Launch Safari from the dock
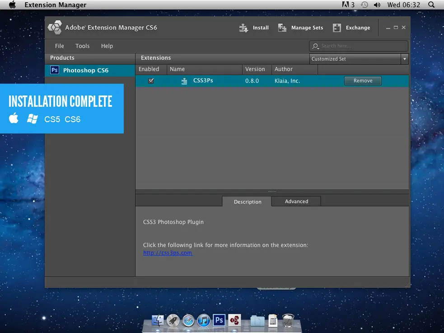The width and height of the screenshot is (444, 333). pos(188,320)
